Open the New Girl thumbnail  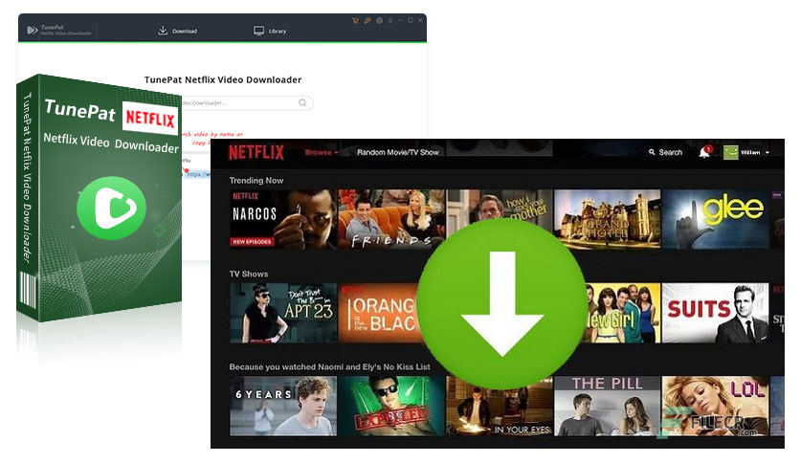tap(622, 313)
